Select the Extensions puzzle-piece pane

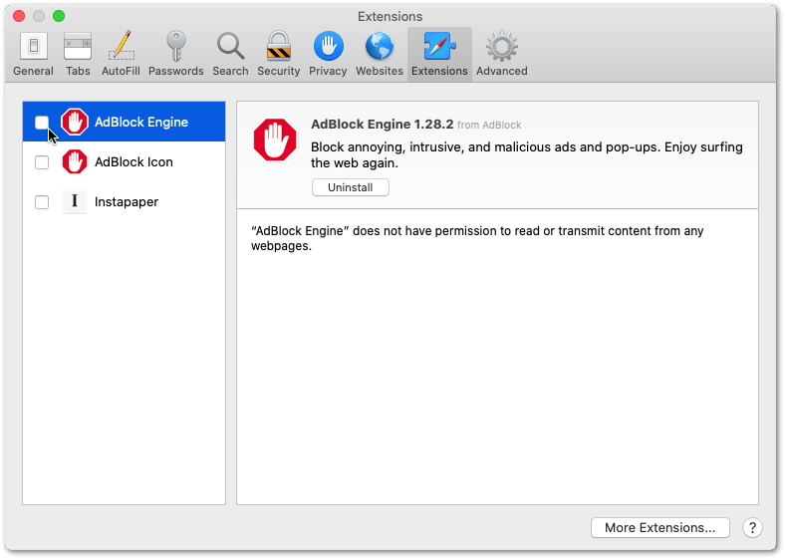pos(439,54)
